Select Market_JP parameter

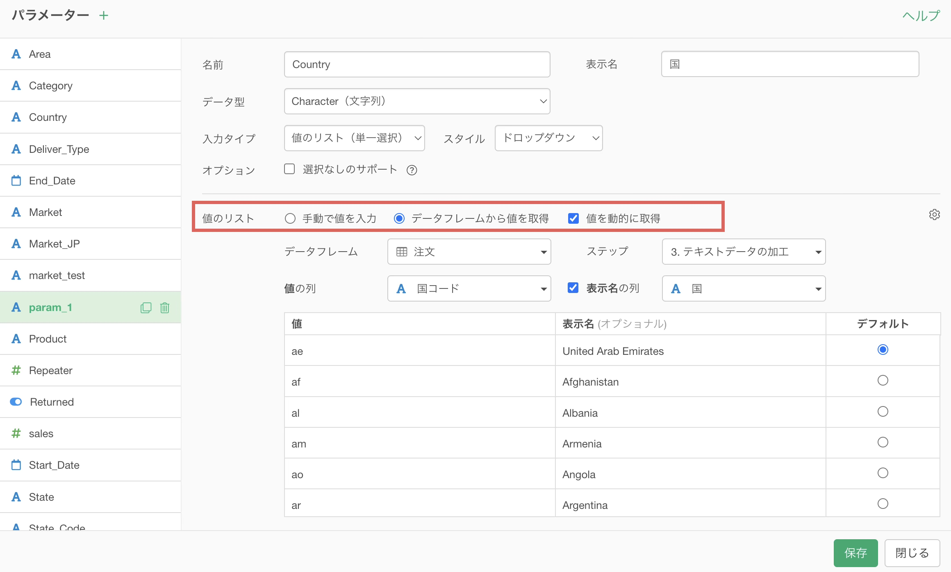(90, 244)
